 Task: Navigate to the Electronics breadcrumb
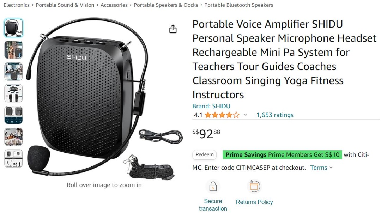click(x=17, y=5)
